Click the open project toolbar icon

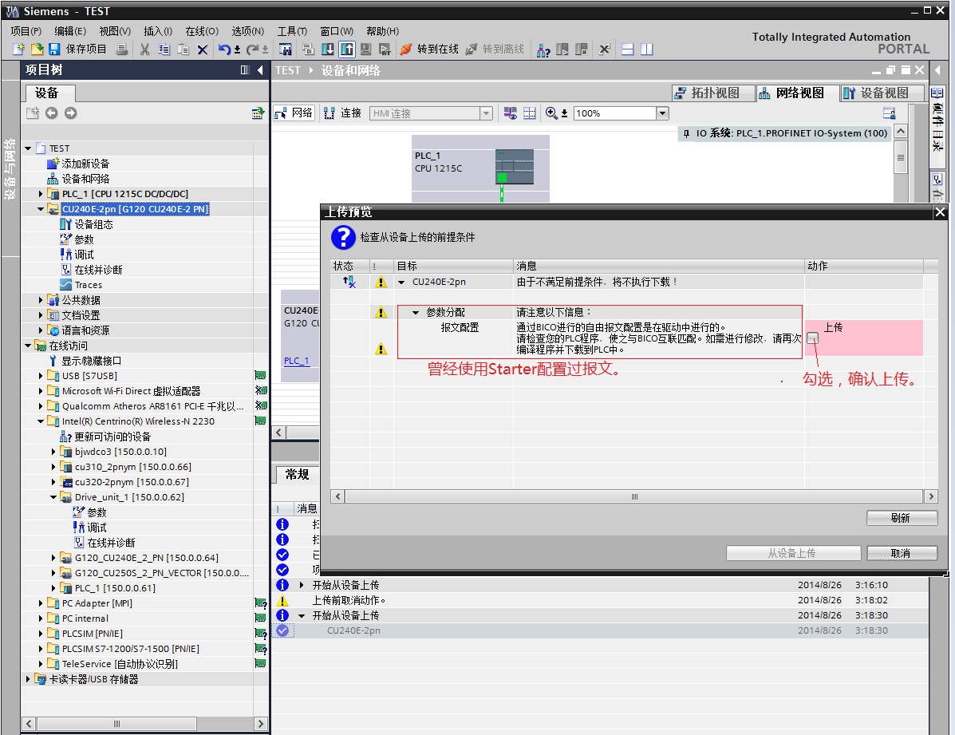pyautogui.click(x=37, y=49)
